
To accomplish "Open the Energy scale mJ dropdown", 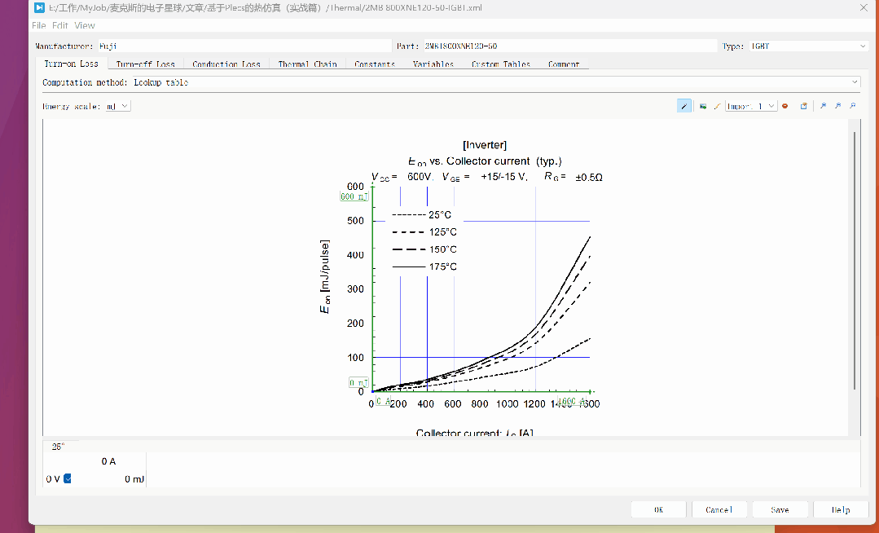I will tap(118, 106).
